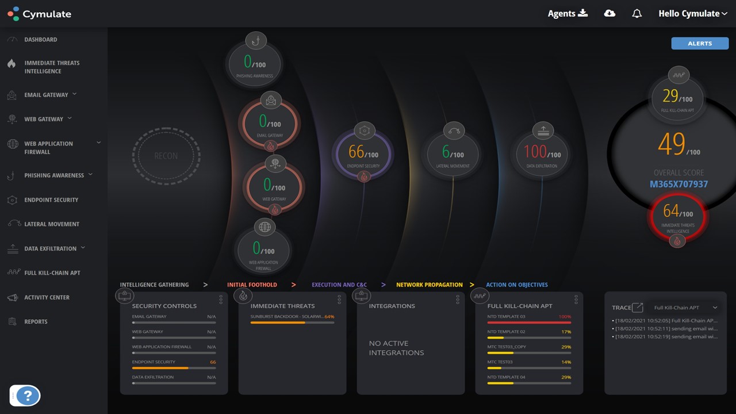Click the notification bell icon
The width and height of the screenshot is (736, 414).
[x=637, y=13]
